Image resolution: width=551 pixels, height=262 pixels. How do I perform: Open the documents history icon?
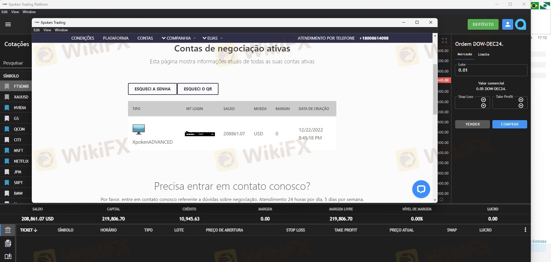click(x=8, y=243)
